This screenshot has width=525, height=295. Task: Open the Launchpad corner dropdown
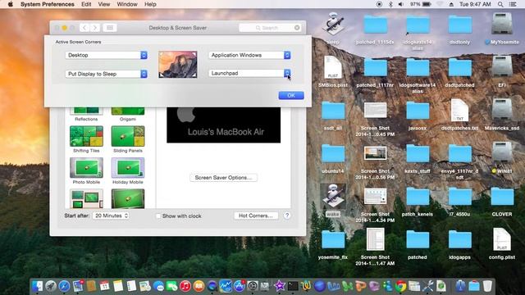click(x=249, y=73)
